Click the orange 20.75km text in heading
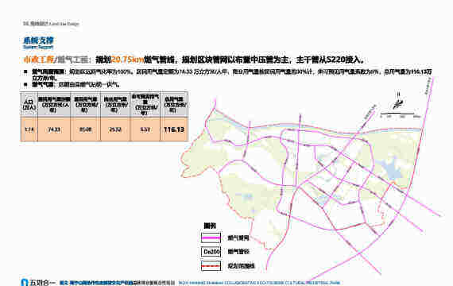This screenshot has width=453, height=286. point(127,60)
